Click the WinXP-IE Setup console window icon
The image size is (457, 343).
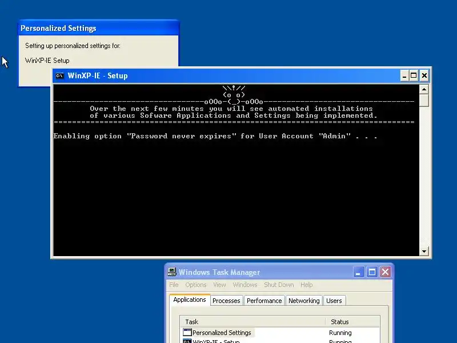point(60,76)
